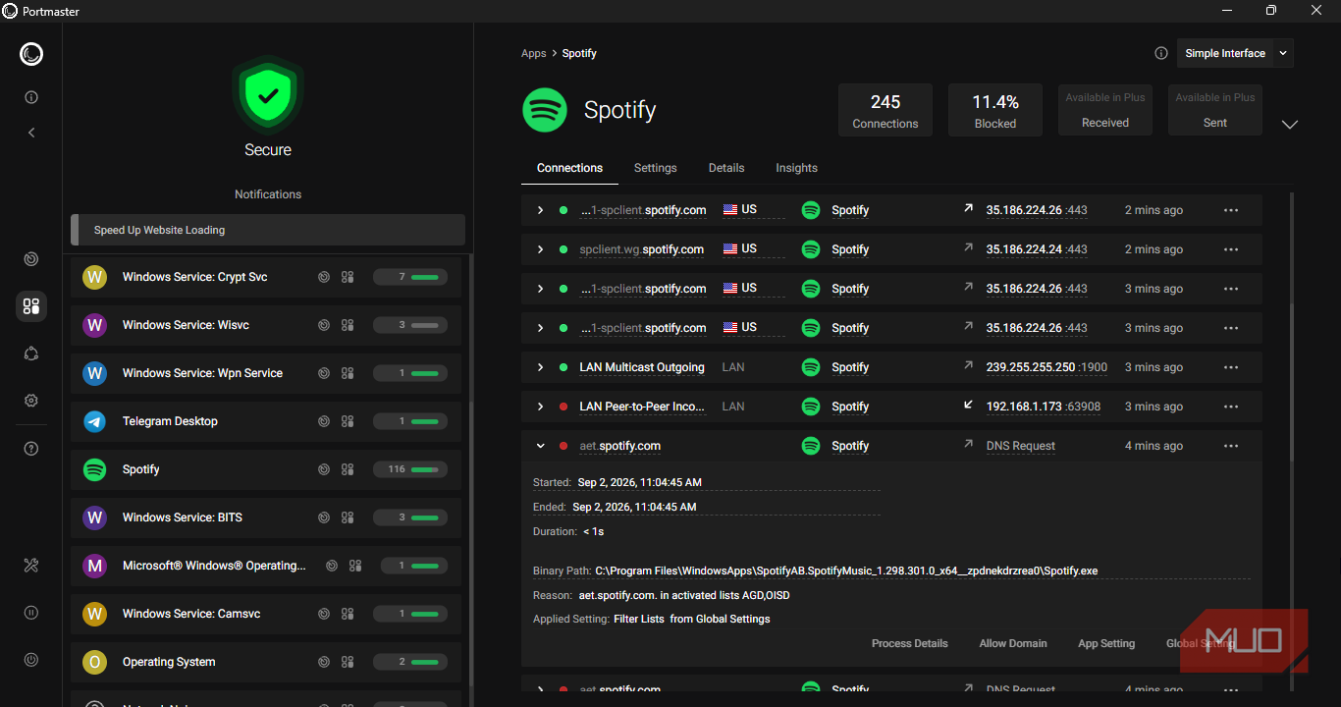Image resolution: width=1341 pixels, height=707 pixels.
Task: Expand the spclient.wg.spotify.com connection row
Action: point(540,249)
